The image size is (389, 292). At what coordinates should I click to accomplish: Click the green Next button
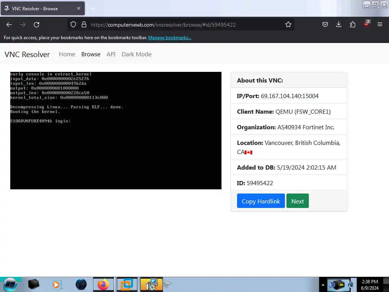(297, 201)
